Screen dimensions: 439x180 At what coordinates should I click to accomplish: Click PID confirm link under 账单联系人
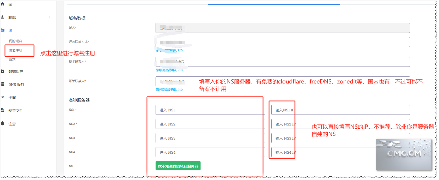pos(169,90)
